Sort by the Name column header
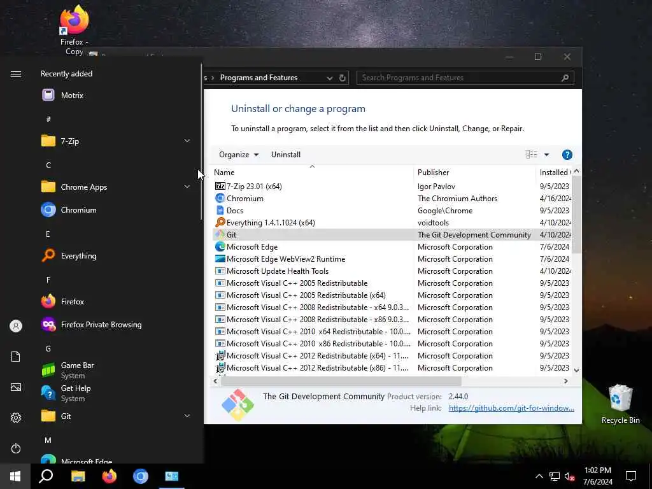 (x=312, y=172)
